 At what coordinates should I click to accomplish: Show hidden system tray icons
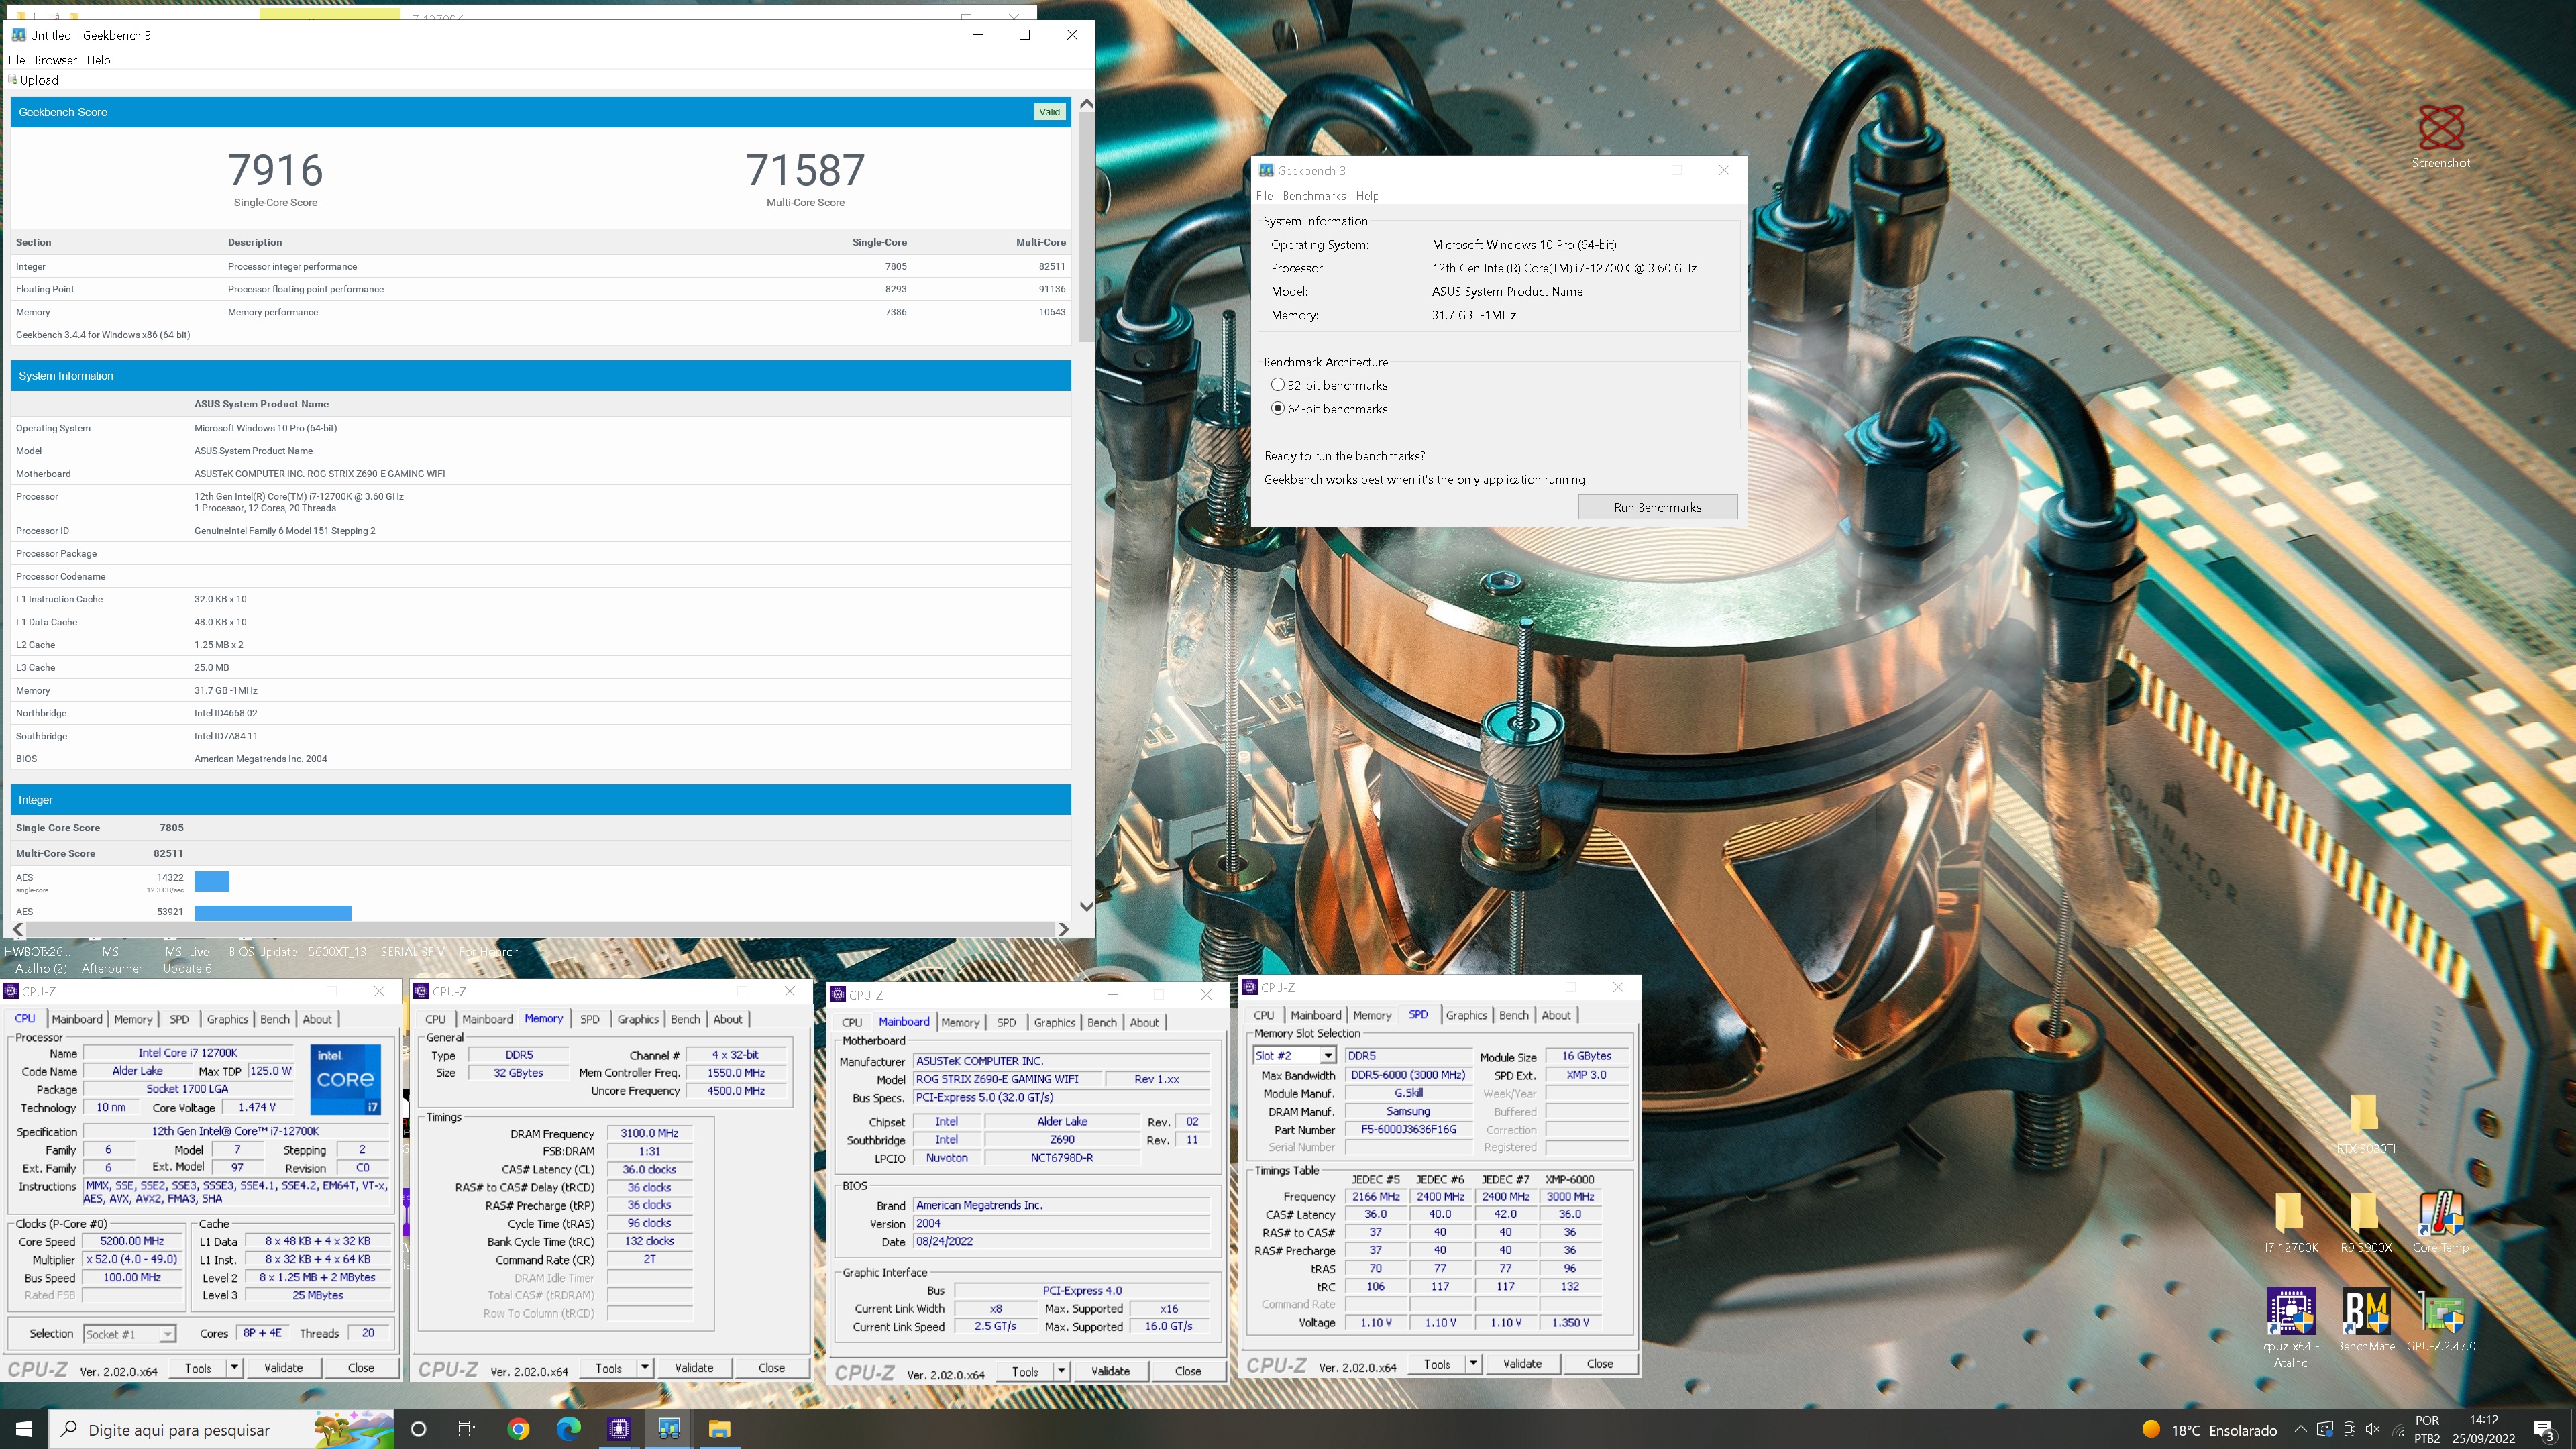click(2300, 1429)
